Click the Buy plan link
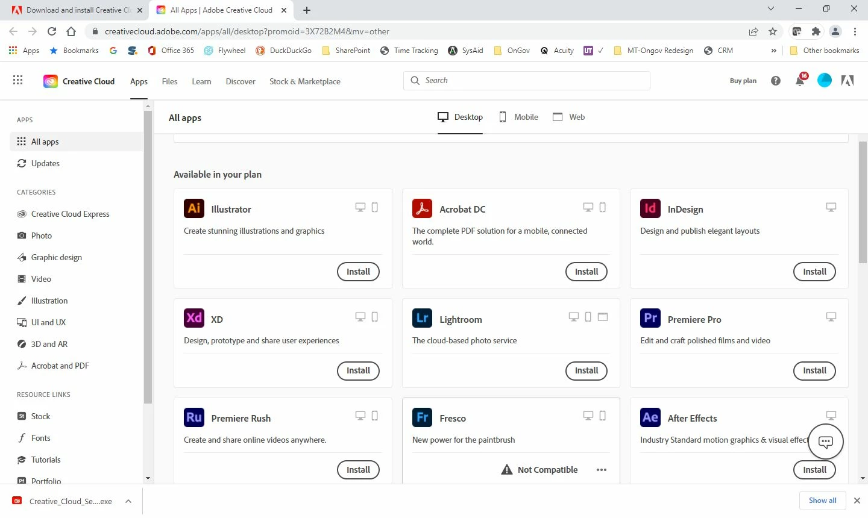Screen dimensions: 868x518 coord(743,81)
